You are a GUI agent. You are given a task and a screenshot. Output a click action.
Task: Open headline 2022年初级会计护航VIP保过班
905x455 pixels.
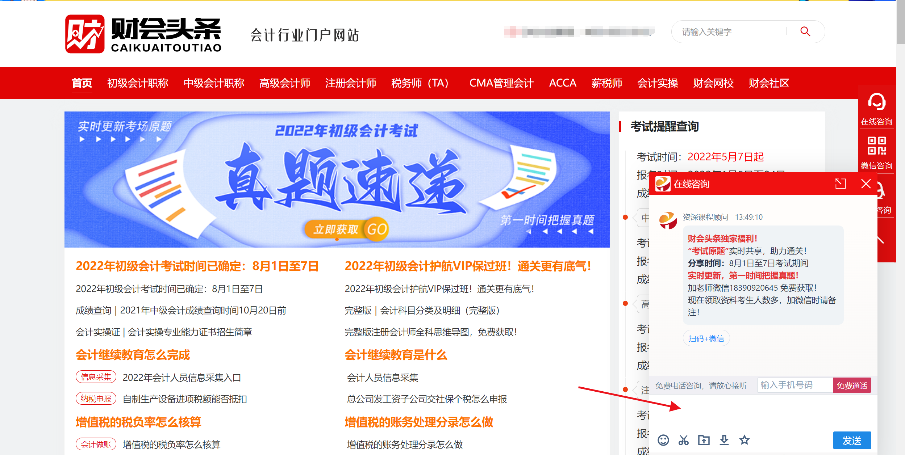pyautogui.click(x=468, y=266)
